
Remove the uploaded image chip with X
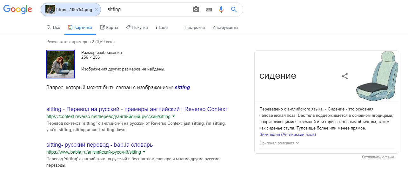[x=97, y=10]
